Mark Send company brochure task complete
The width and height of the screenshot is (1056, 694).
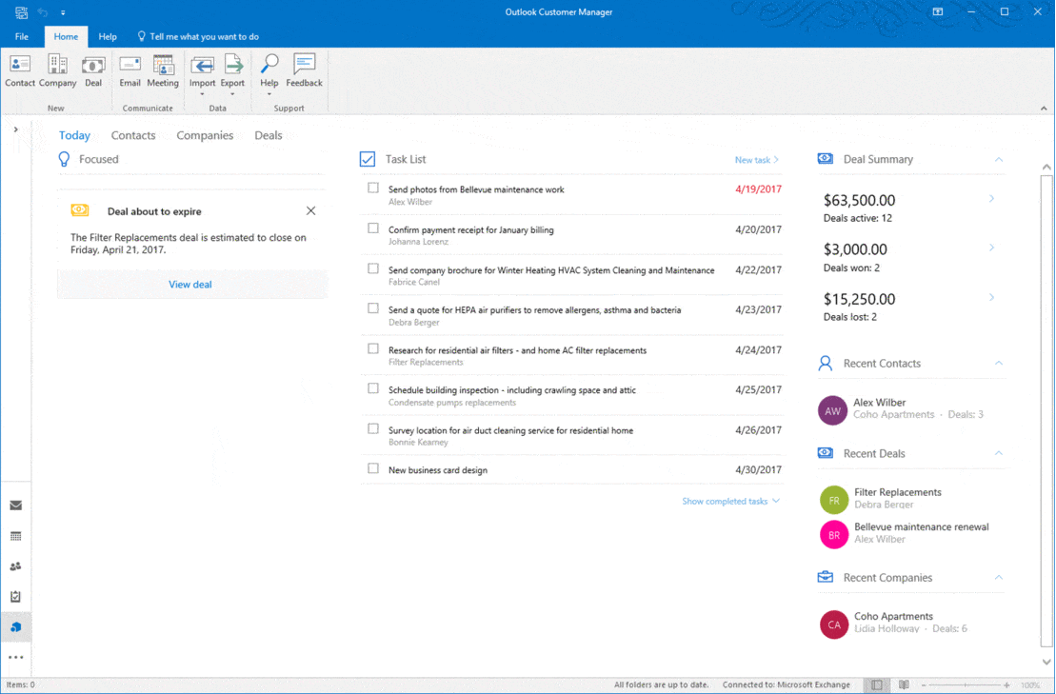coord(373,268)
